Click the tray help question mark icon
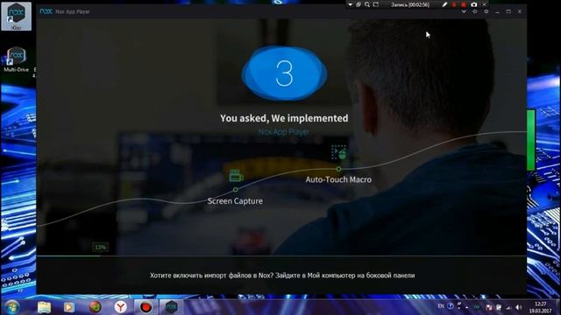The width and height of the screenshot is (561, 315). point(451,306)
